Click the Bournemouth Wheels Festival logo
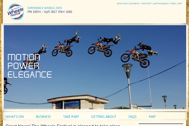Viewport: 189px width, 126px height. [16, 12]
